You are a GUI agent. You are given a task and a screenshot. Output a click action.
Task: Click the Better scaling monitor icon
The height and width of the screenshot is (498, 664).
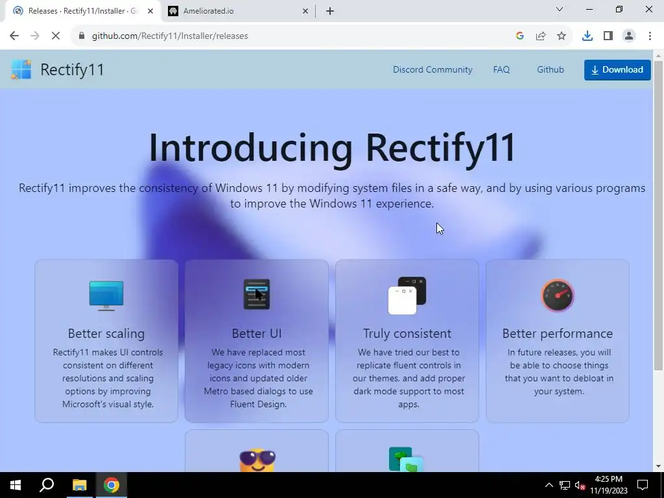106,296
